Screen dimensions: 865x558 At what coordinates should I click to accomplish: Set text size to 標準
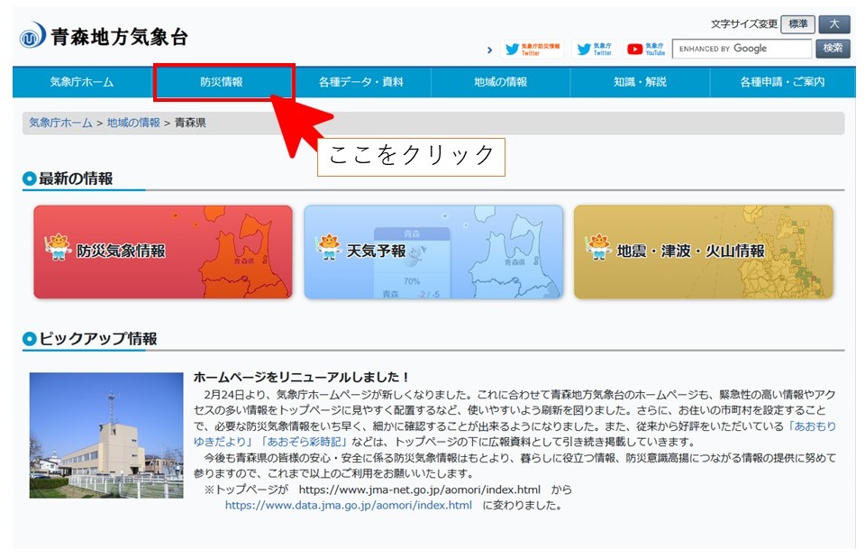797,24
